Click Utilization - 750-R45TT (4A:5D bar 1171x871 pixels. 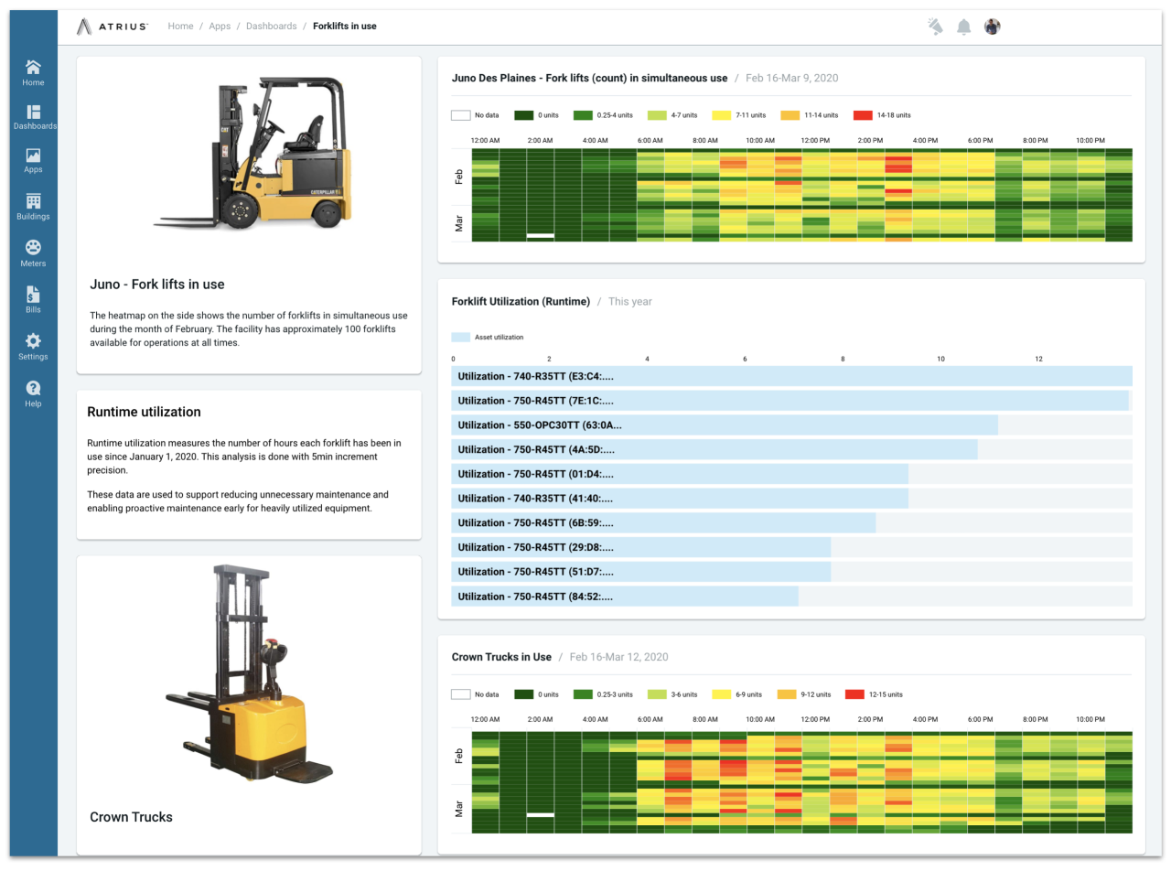pyautogui.click(x=714, y=449)
